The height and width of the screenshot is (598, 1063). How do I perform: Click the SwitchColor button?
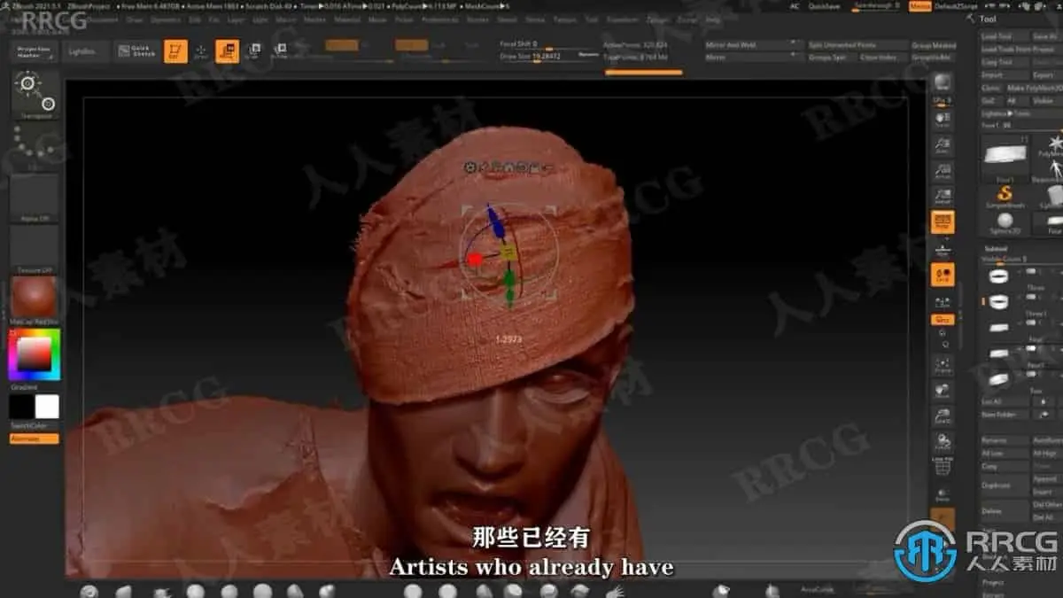pyautogui.click(x=35, y=426)
